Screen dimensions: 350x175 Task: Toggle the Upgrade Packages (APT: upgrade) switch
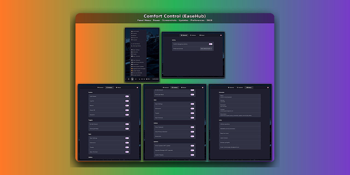[192, 150]
